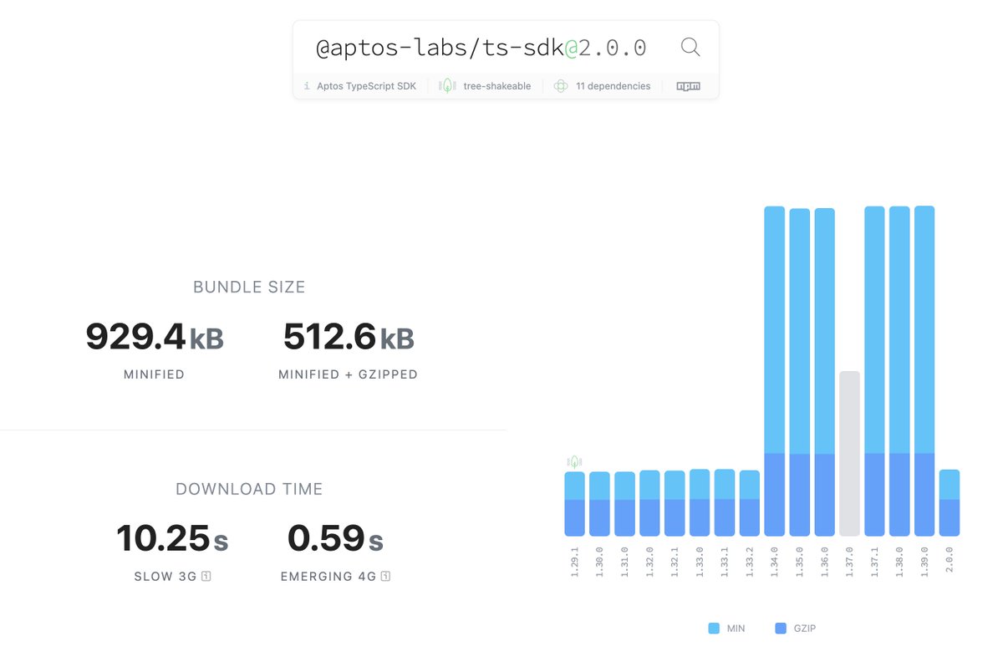Screen dimensions: 1003x667
Task: Click the small plant icon above the 1.29.1 bar
Action: pyautogui.click(x=574, y=460)
